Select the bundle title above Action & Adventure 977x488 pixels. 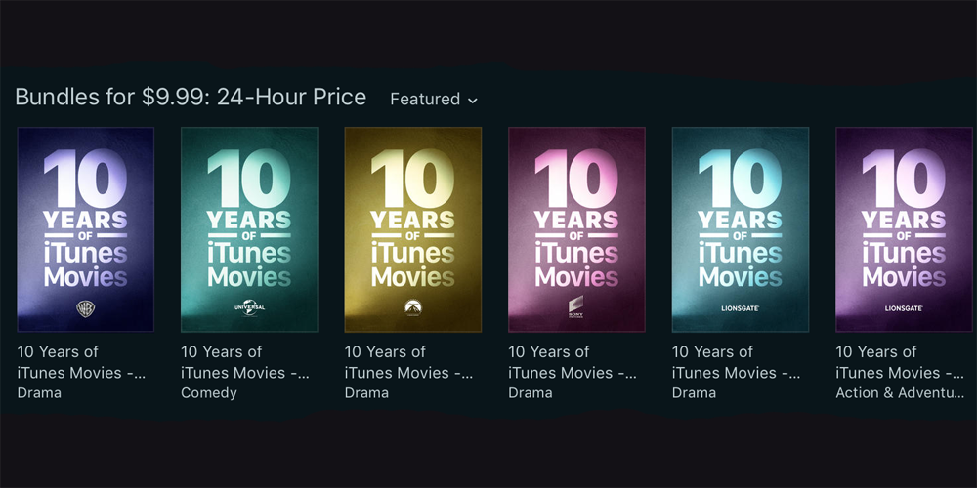pyautogui.click(x=901, y=362)
